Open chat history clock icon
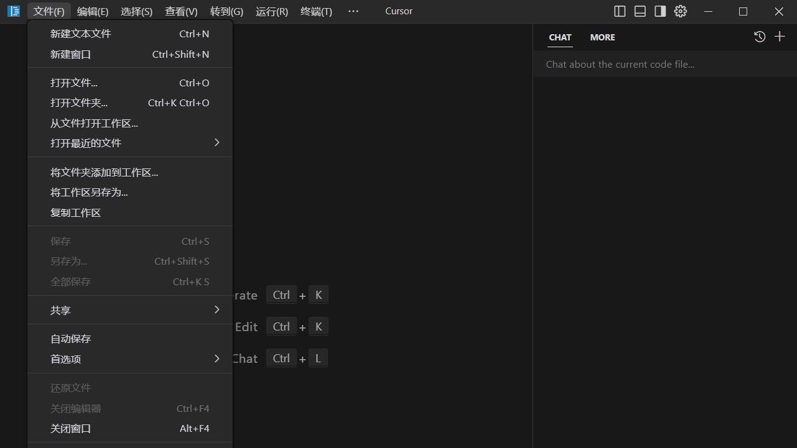 click(760, 37)
